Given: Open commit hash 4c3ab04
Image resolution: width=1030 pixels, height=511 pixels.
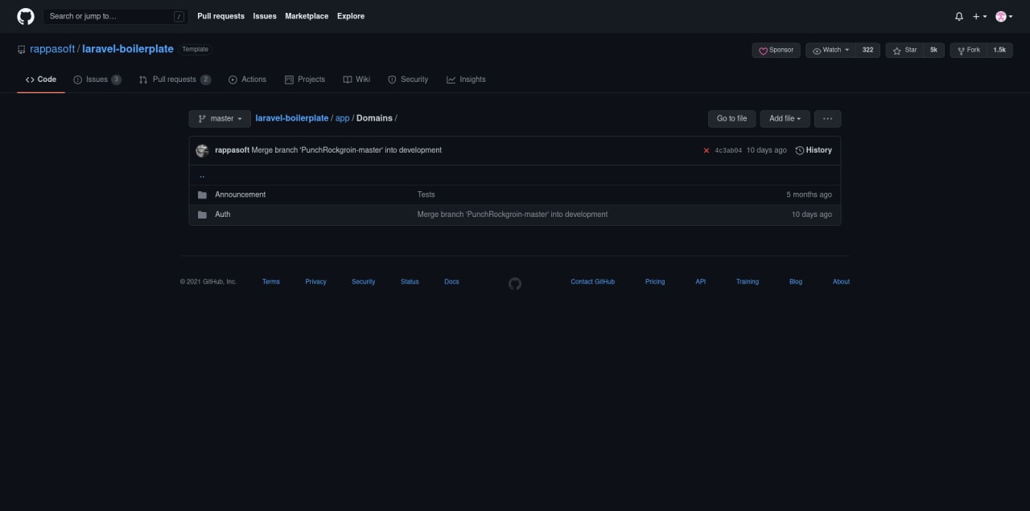Looking at the screenshot, I should [728, 150].
